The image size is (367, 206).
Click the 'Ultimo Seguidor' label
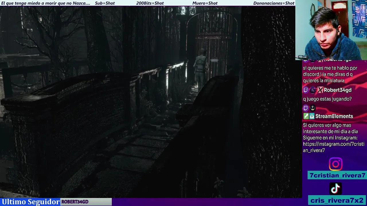tap(30, 202)
